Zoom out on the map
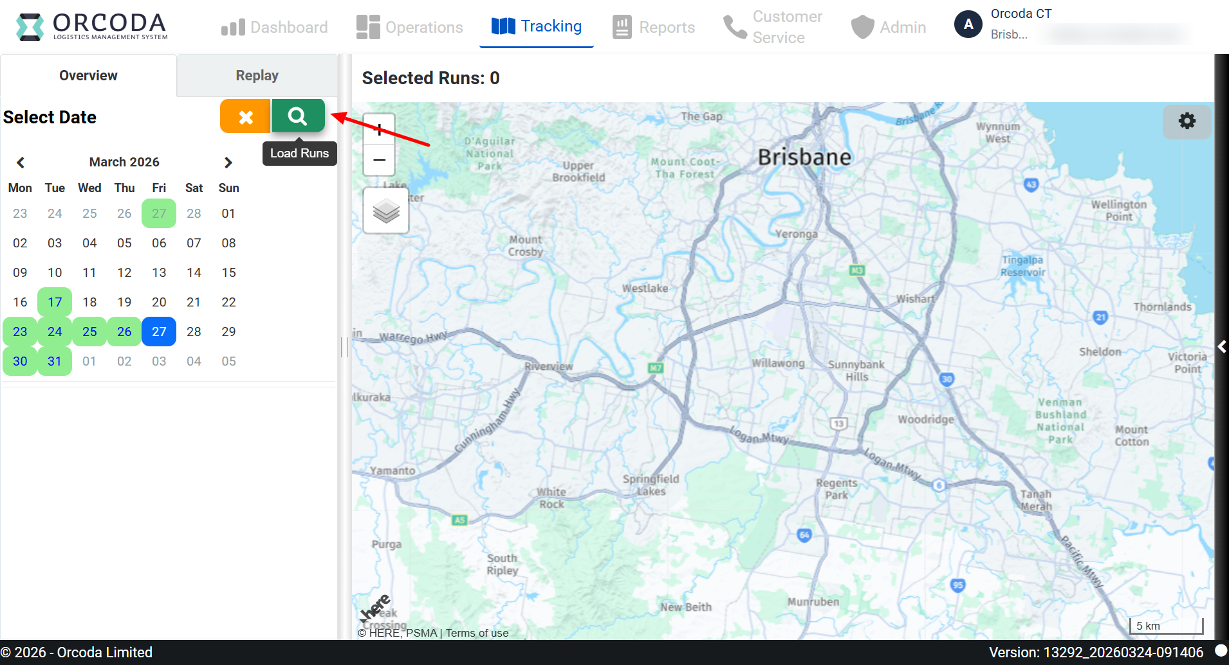 pos(379,160)
